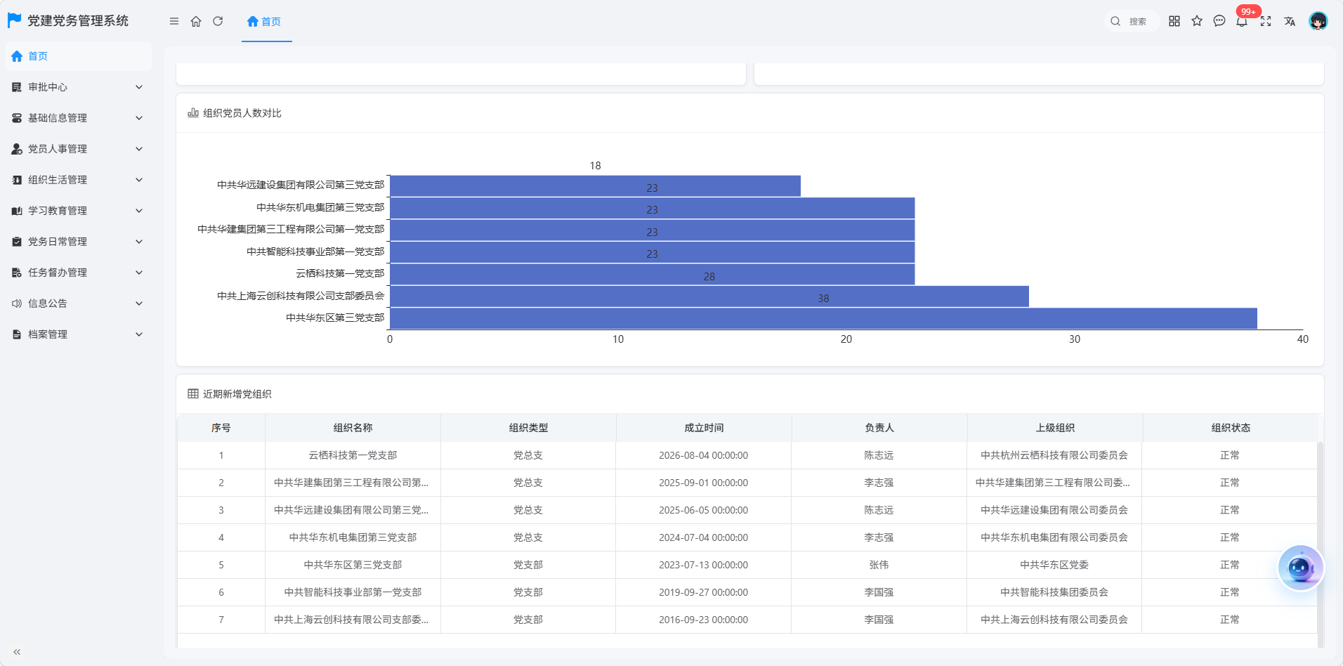Open the notification bell with 99+ badge
1343x666 pixels.
point(1242,21)
